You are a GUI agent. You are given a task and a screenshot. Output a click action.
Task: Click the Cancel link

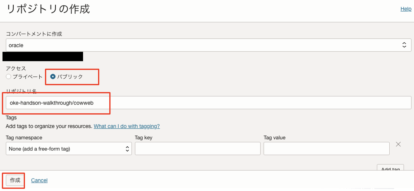tap(39, 180)
